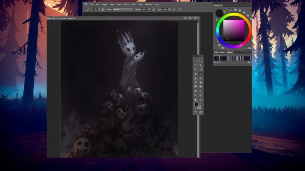Select the Path Selection tool

click(x=195, y=95)
